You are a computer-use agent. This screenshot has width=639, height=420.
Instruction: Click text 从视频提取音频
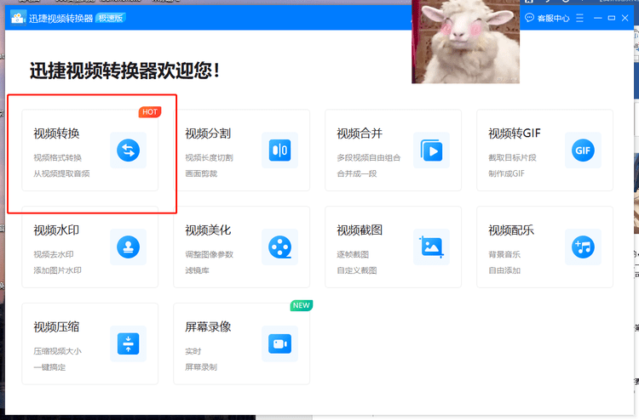(61, 173)
